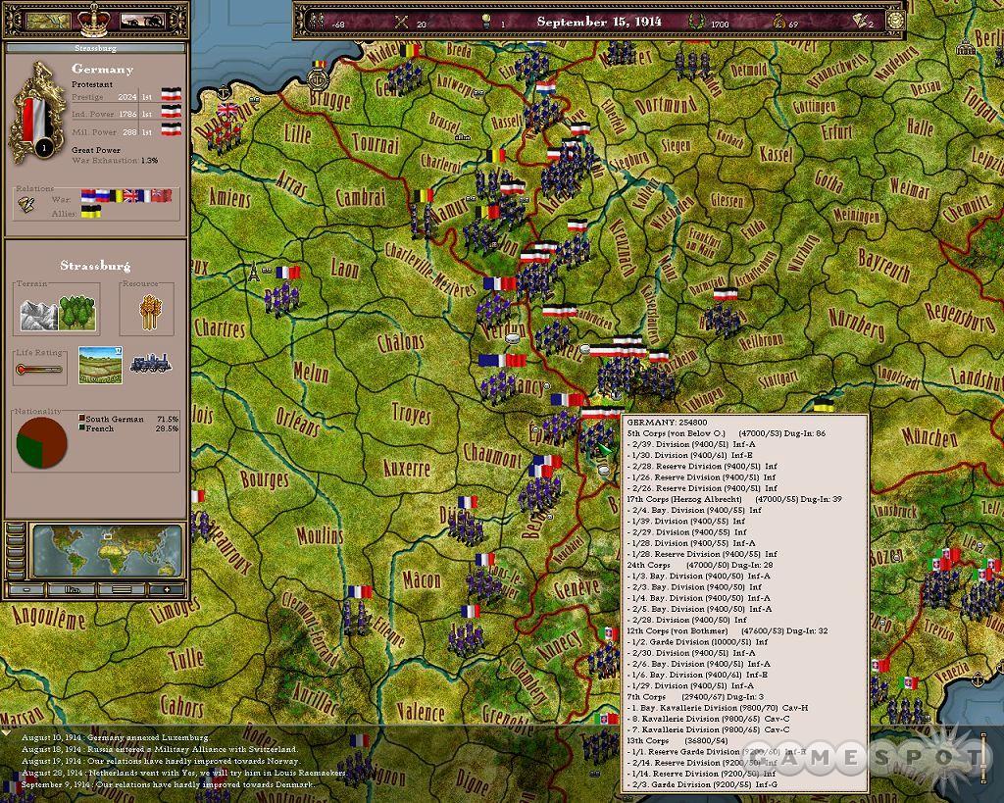The height and width of the screenshot is (803, 1004).
Task: Select the black-yellow flag in Allies row
Action: 91,212
